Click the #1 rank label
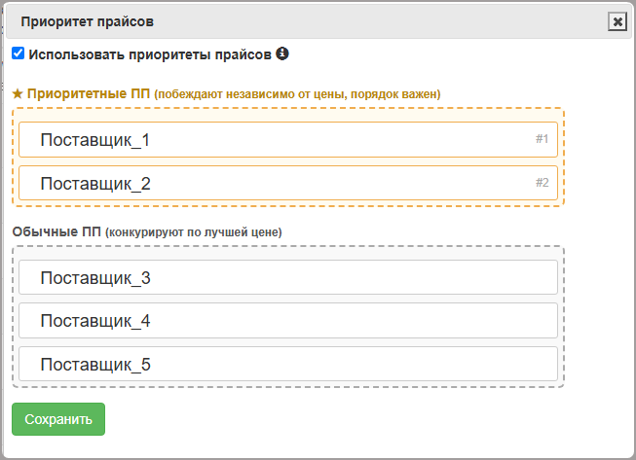 point(542,139)
